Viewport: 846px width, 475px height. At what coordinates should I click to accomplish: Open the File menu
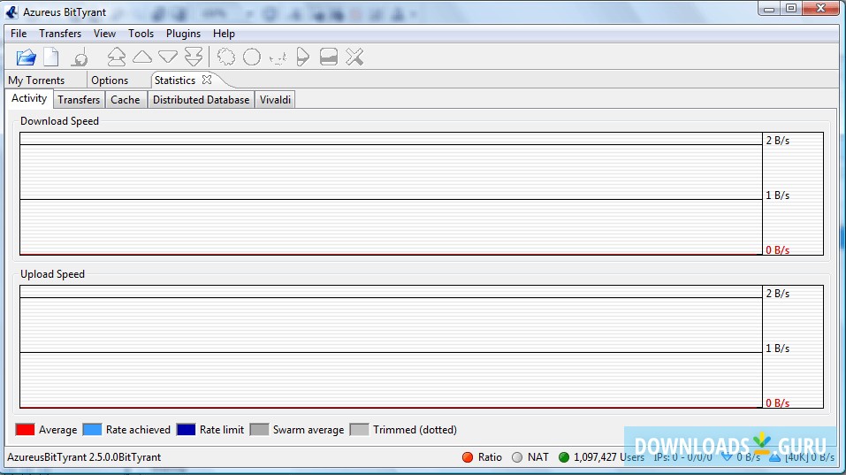pyautogui.click(x=19, y=34)
